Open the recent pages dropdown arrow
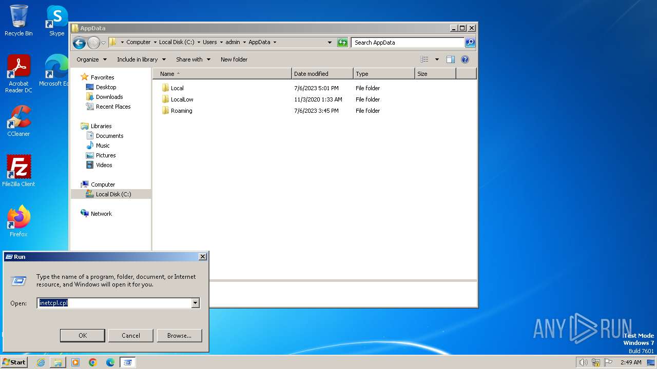Screen dimensions: 657x369 click(103, 43)
